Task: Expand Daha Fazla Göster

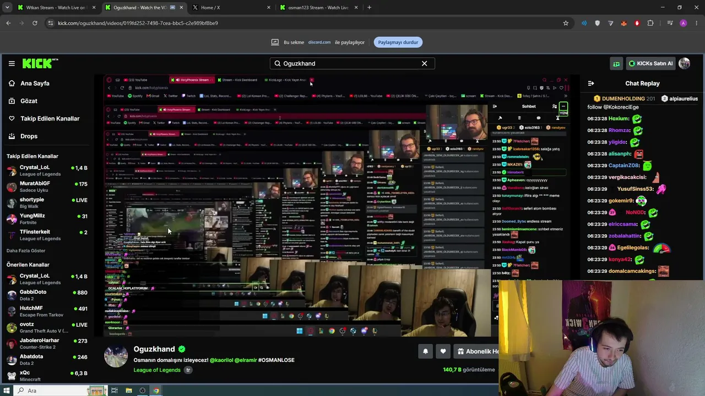Action: (x=26, y=251)
